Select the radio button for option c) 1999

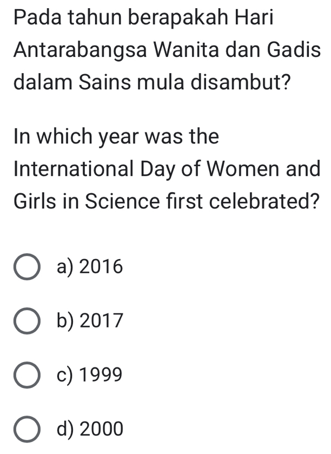(x=27, y=374)
